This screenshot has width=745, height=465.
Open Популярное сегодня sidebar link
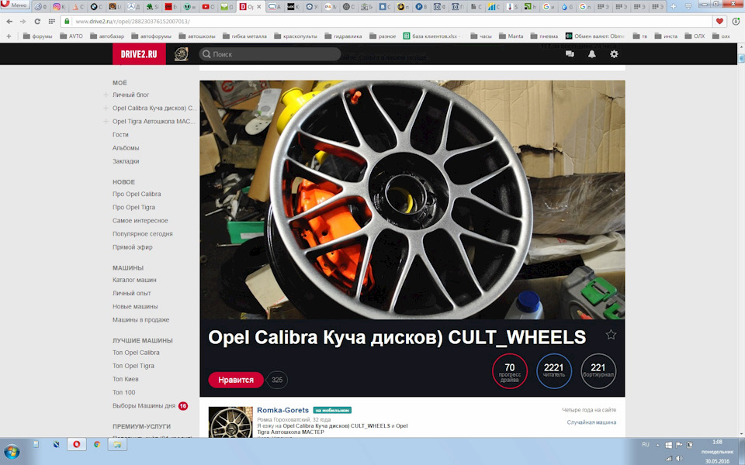tap(143, 234)
